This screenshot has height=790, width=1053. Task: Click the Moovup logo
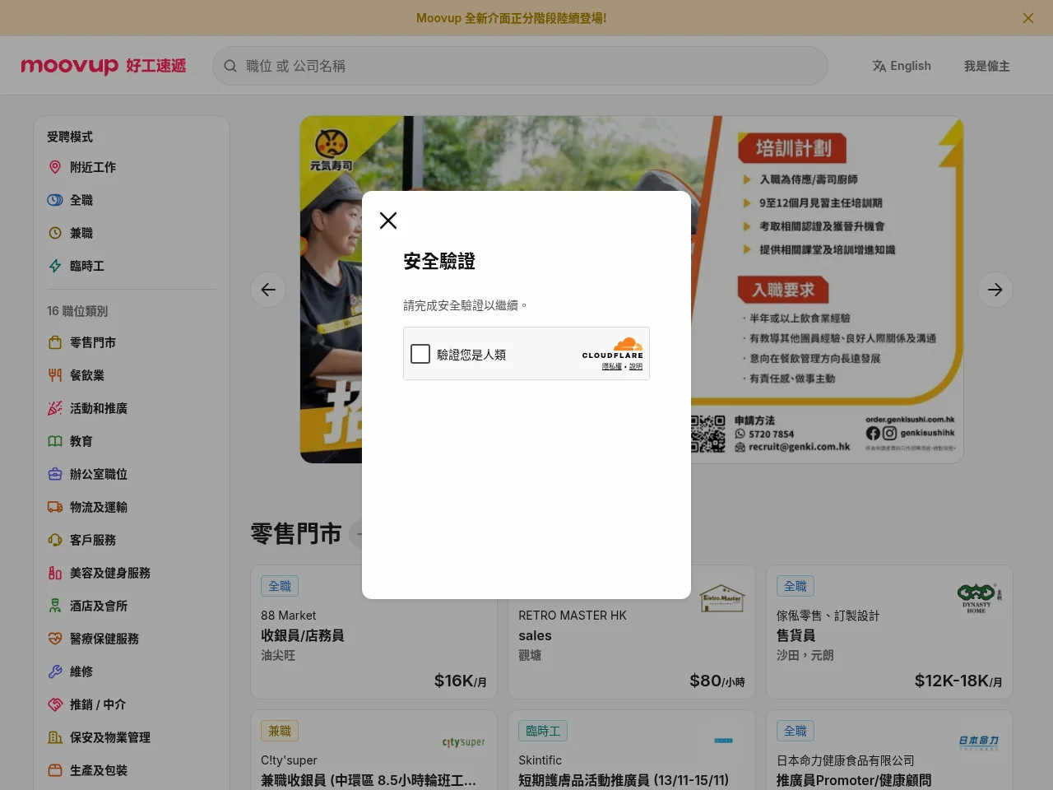click(x=104, y=66)
